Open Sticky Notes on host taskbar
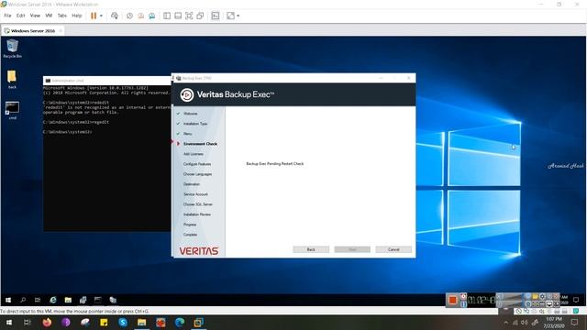Image resolution: width=587 pixels, height=330 pixels. click(104, 322)
